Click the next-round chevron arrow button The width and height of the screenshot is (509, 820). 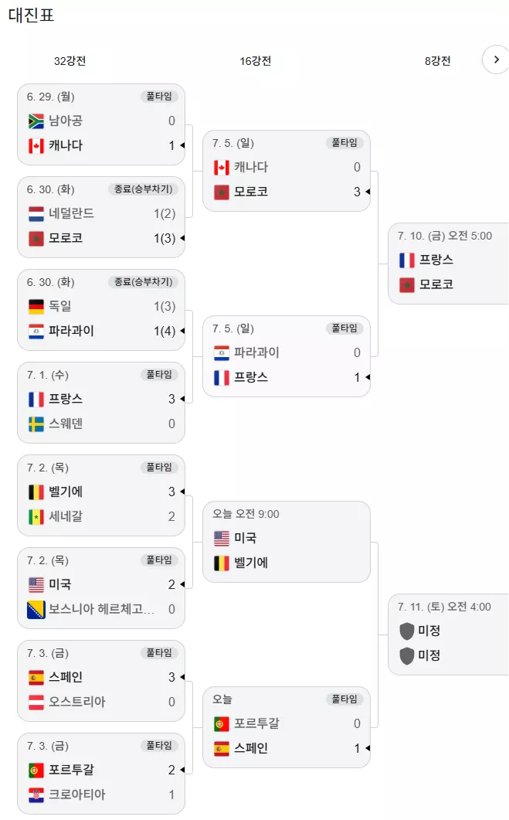pyautogui.click(x=497, y=60)
